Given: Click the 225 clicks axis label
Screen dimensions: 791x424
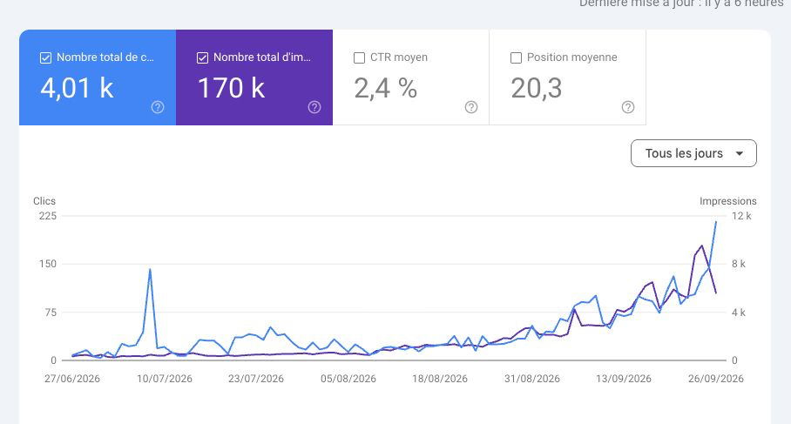Looking at the screenshot, I should pyautogui.click(x=48, y=216).
